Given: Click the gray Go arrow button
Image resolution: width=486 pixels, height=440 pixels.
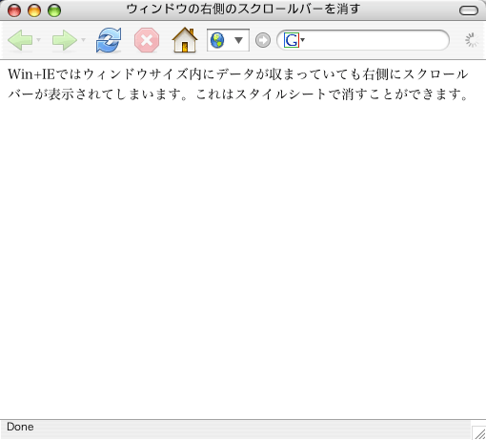Looking at the screenshot, I should click(263, 40).
